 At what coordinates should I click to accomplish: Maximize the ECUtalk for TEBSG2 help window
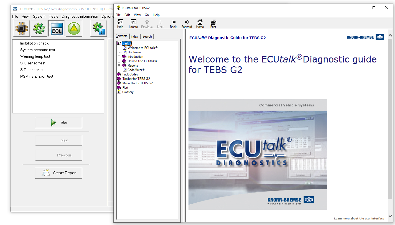tap(374, 8)
